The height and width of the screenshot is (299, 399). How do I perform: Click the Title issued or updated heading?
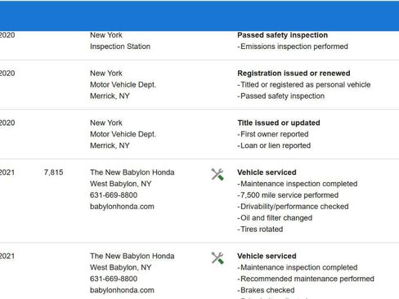point(279,123)
